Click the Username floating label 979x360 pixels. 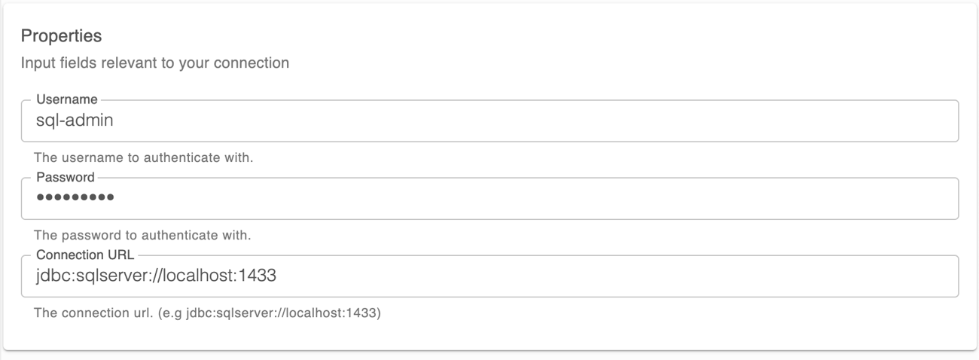67,99
